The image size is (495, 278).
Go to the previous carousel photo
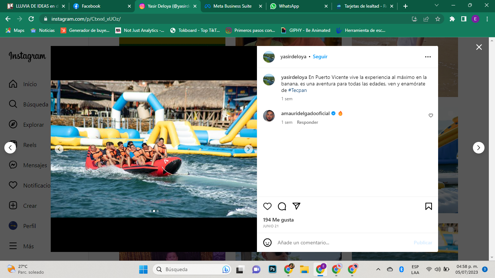pos(59,149)
